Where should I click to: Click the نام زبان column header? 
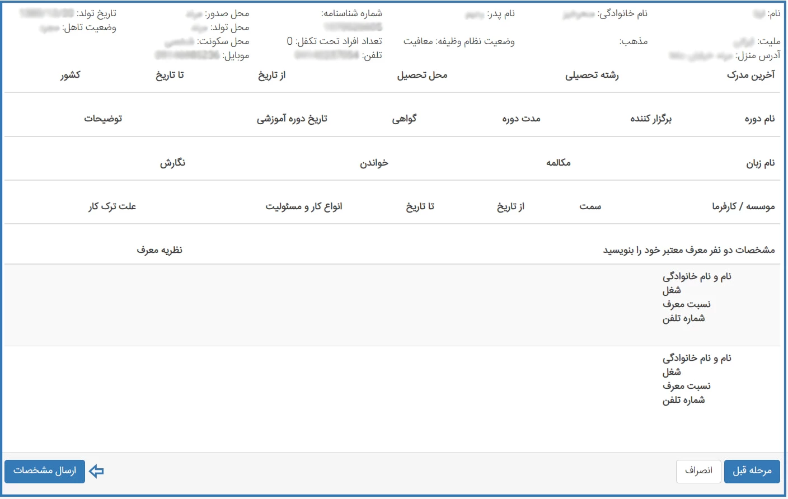click(760, 163)
